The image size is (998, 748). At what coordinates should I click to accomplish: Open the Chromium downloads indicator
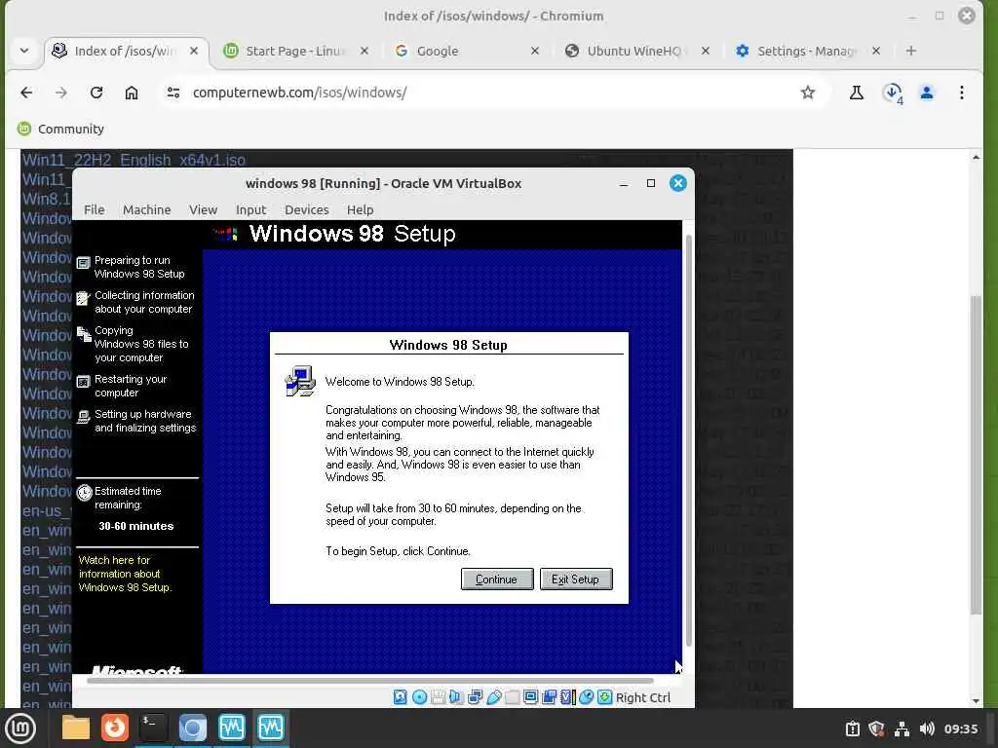tap(893, 93)
